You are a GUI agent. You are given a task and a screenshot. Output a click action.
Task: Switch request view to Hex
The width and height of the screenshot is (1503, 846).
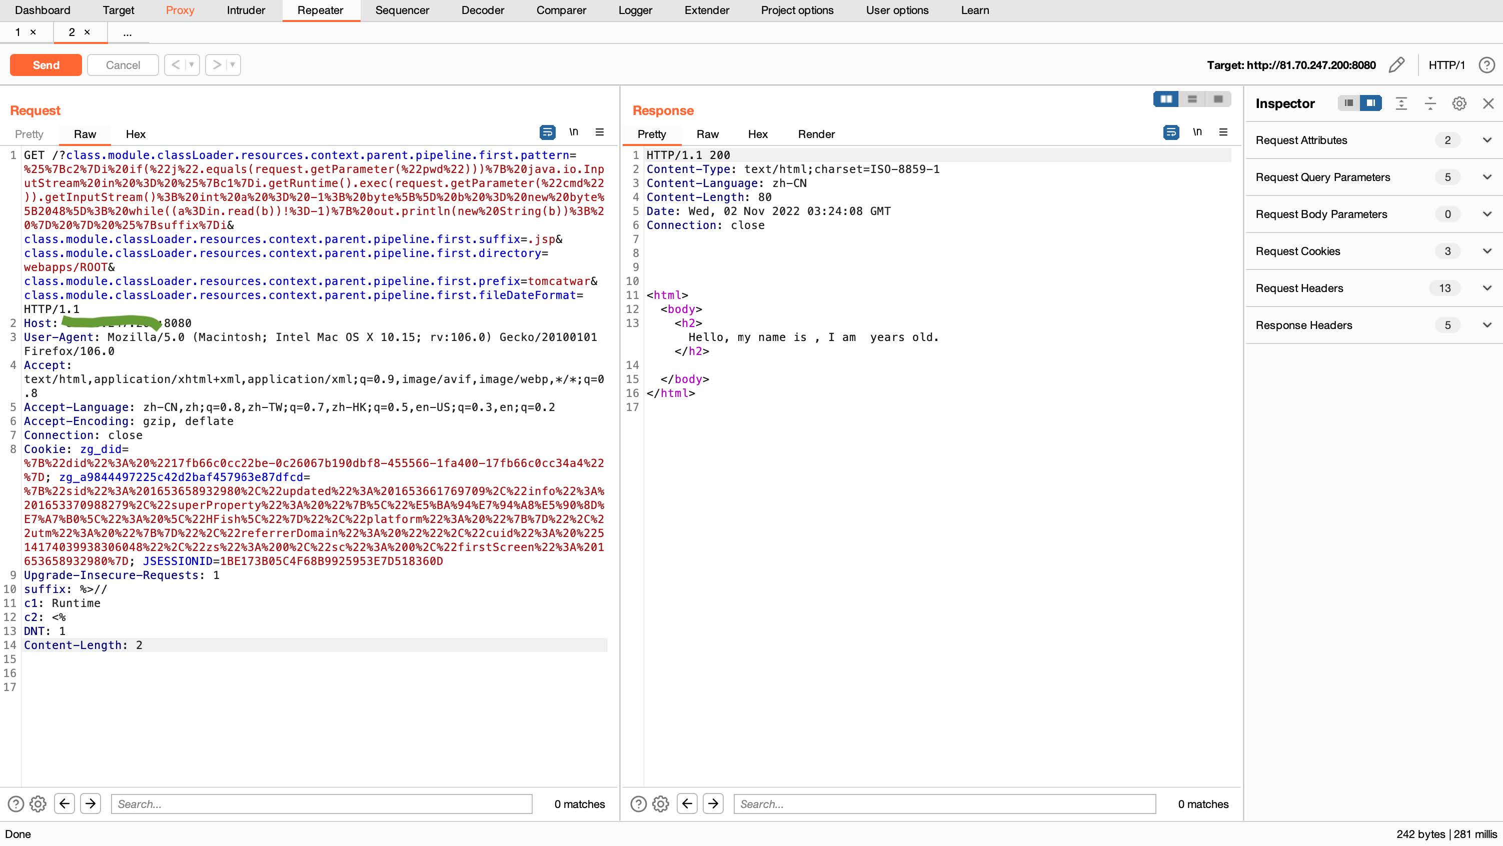click(136, 133)
